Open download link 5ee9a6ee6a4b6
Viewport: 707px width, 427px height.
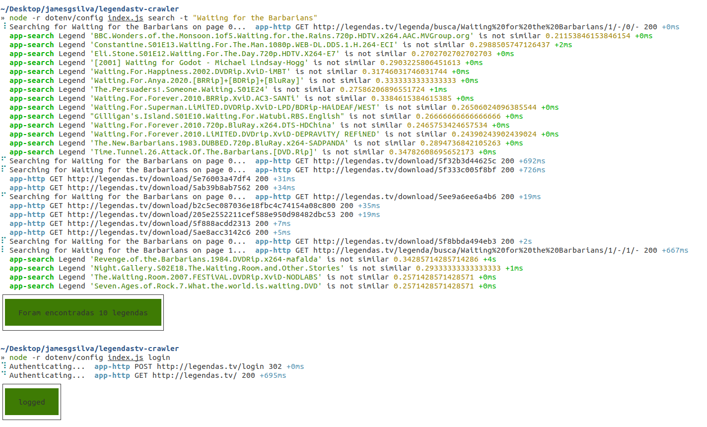tap(405, 197)
